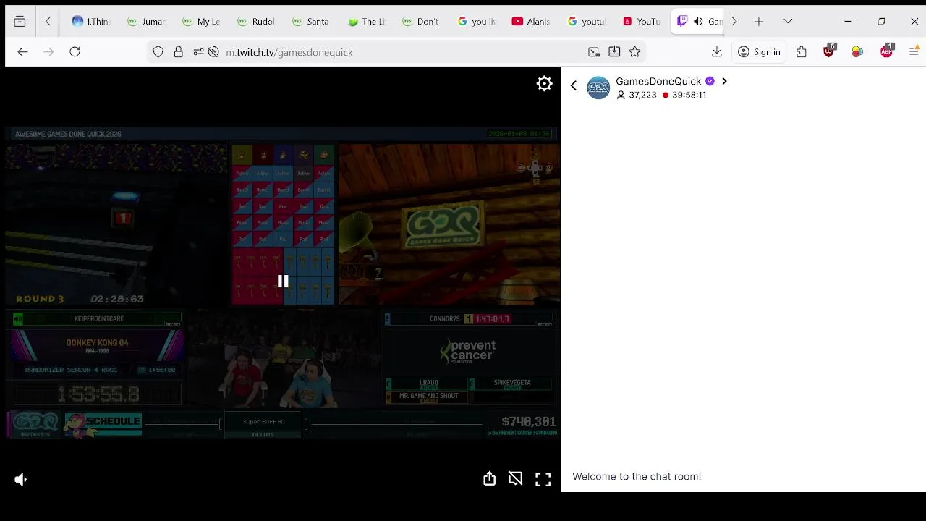The height and width of the screenshot is (521, 926).
Task: Pause the stream video
Action: pyautogui.click(x=283, y=281)
